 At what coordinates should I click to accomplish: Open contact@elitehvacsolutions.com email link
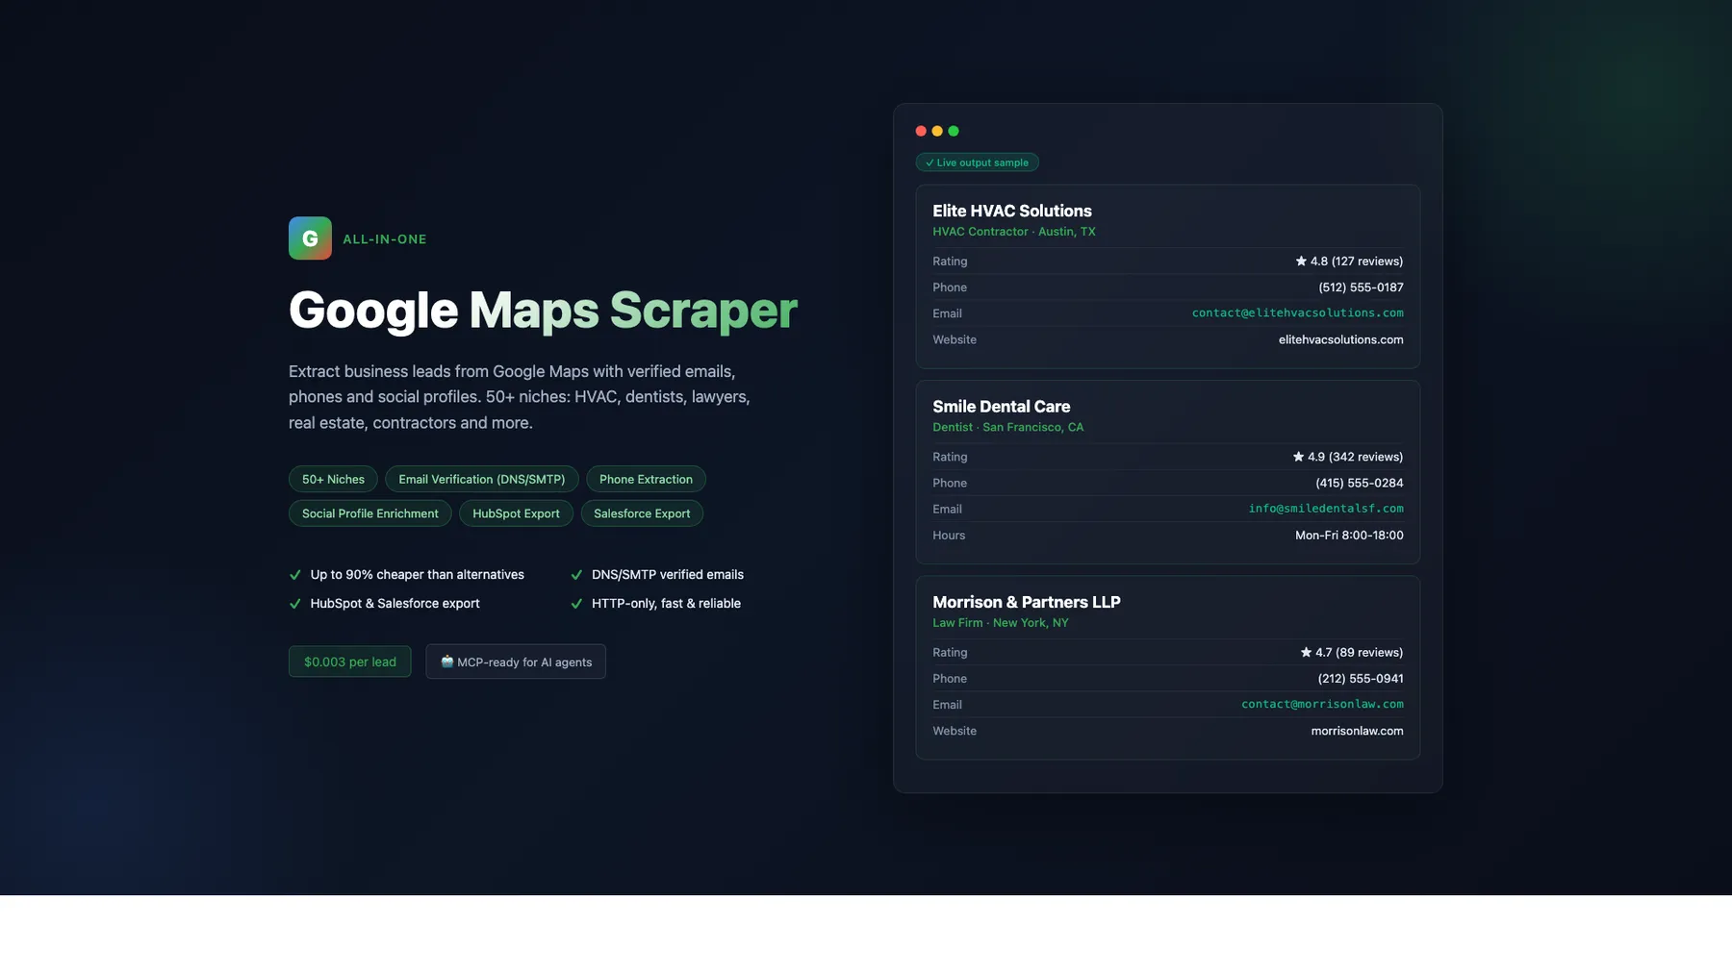(1297, 312)
